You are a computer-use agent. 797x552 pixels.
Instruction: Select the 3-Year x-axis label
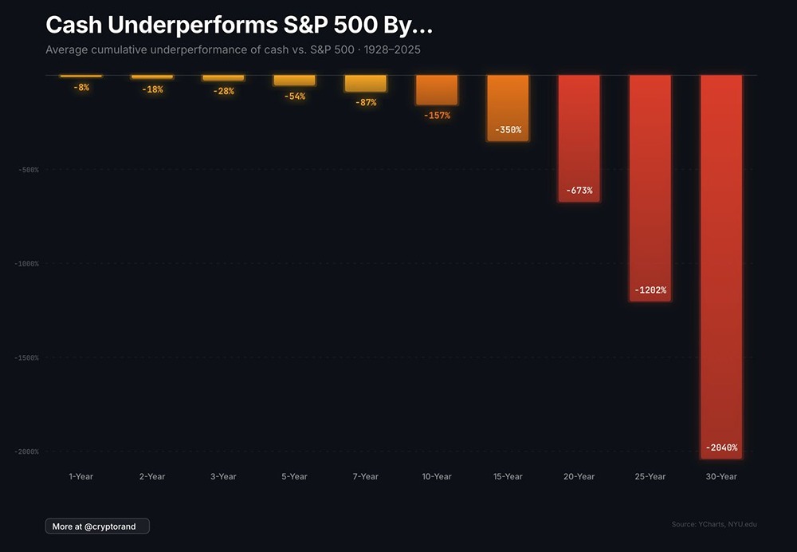pyautogui.click(x=223, y=476)
